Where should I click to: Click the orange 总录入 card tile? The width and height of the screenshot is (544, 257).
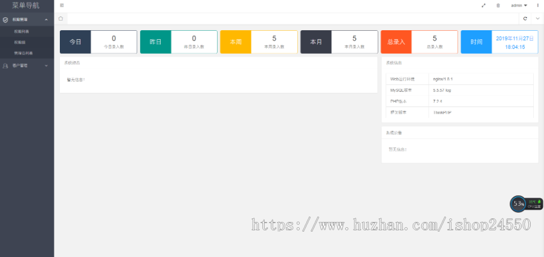[396, 42]
